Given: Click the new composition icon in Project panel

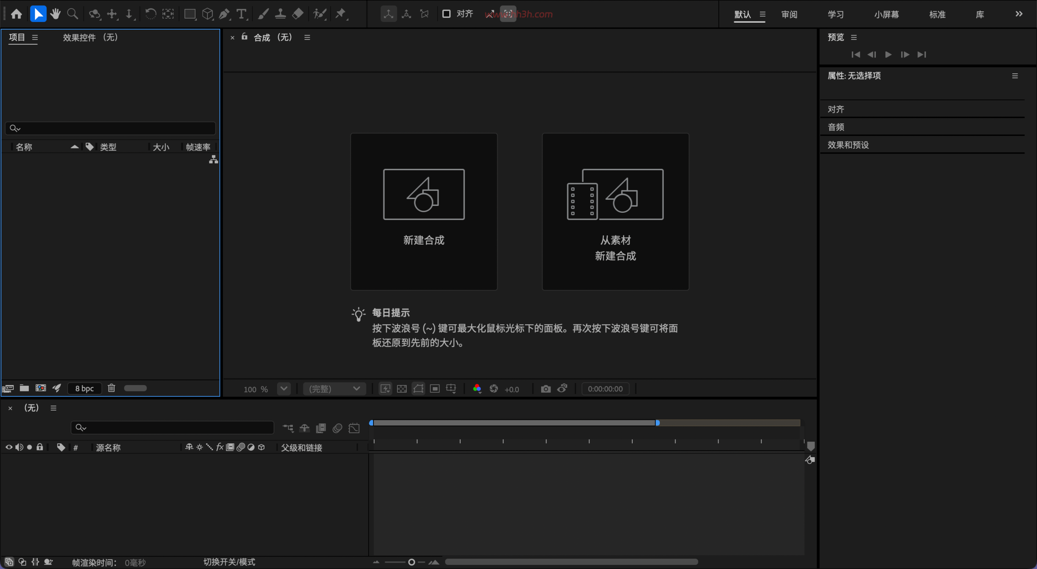Looking at the screenshot, I should pyautogui.click(x=41, y=388).
